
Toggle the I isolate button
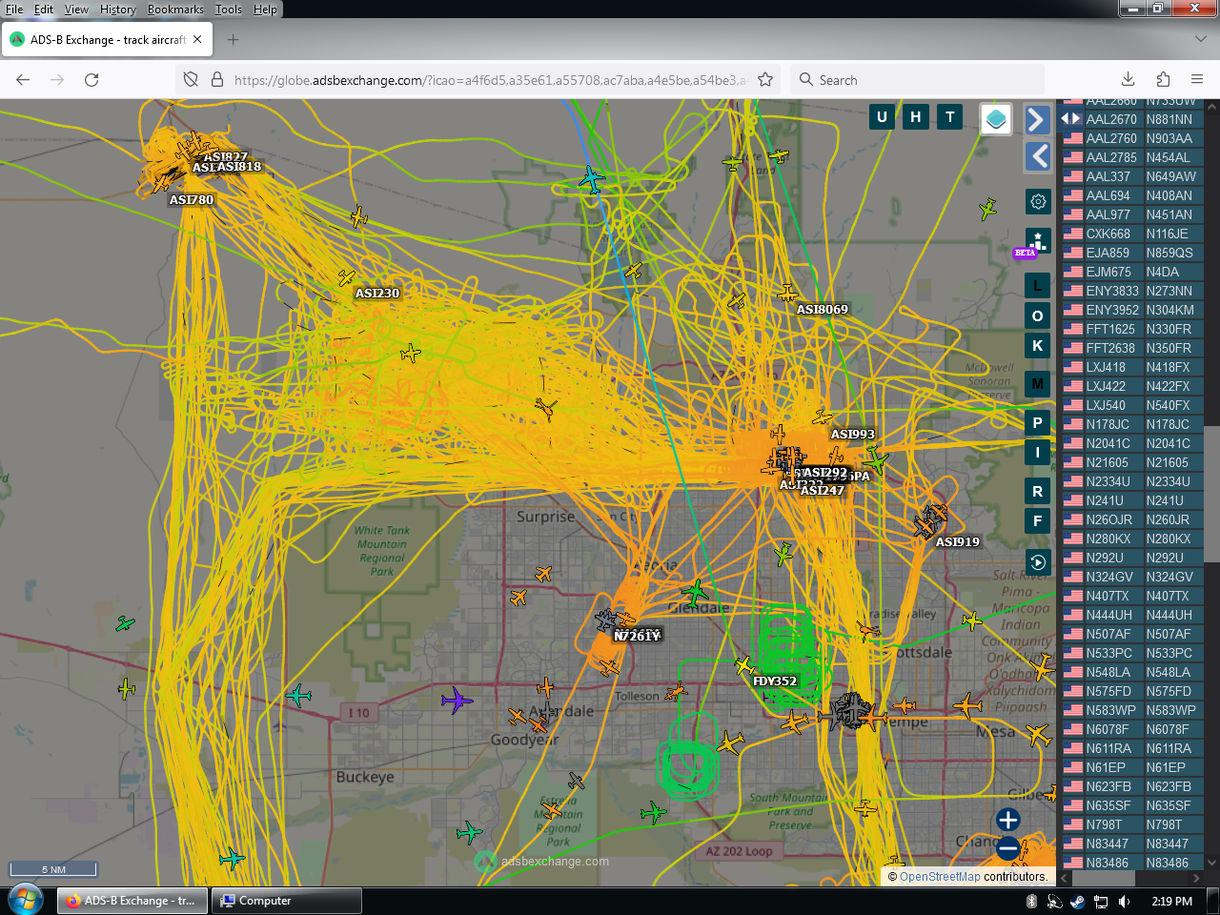click(1038, 453)
